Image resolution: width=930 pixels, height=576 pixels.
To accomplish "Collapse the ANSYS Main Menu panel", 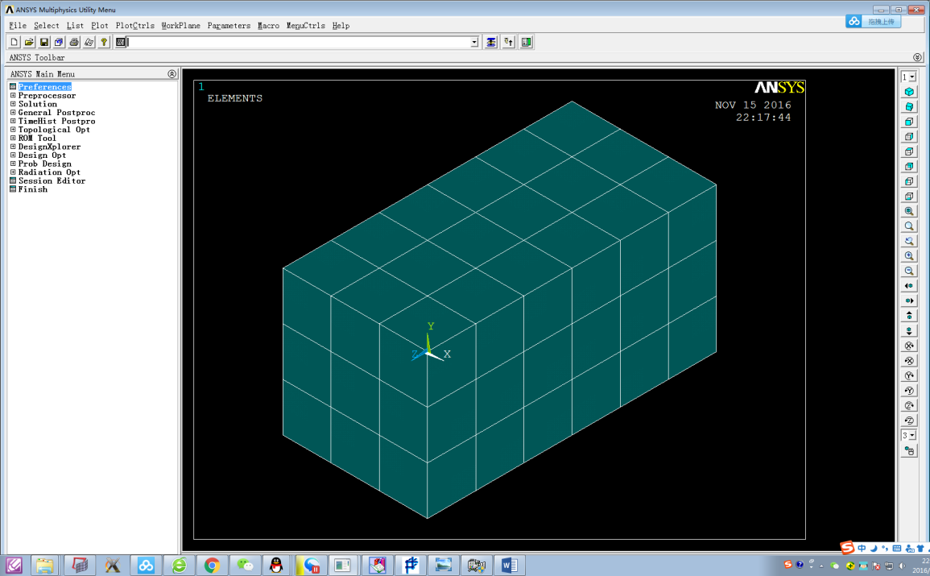I will coord(172,73).
